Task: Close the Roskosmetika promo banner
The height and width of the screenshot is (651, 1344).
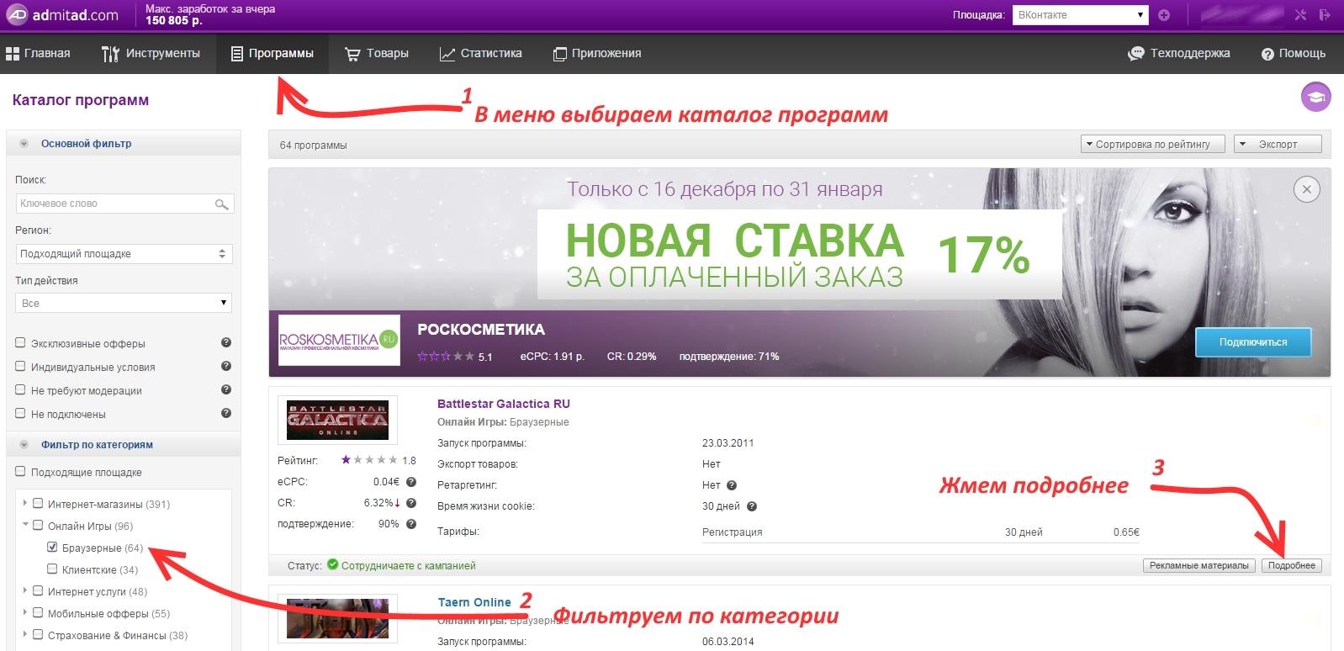Action: tap(1306, 189)
